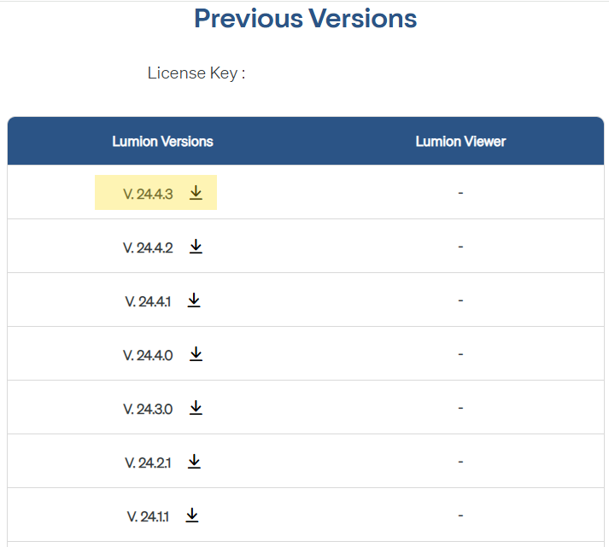
Task: Click the Lumion Versions column header
Action: 162,141
